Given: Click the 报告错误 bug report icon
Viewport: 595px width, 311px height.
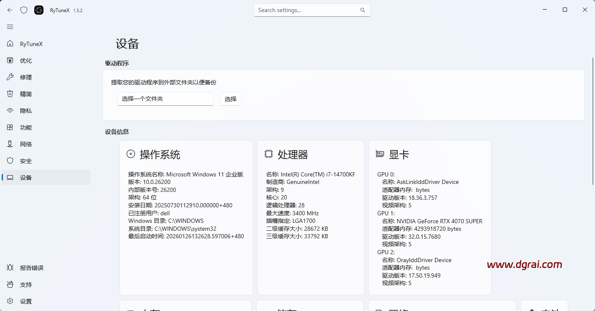Looking at the screenshot, I should point(10,268).
